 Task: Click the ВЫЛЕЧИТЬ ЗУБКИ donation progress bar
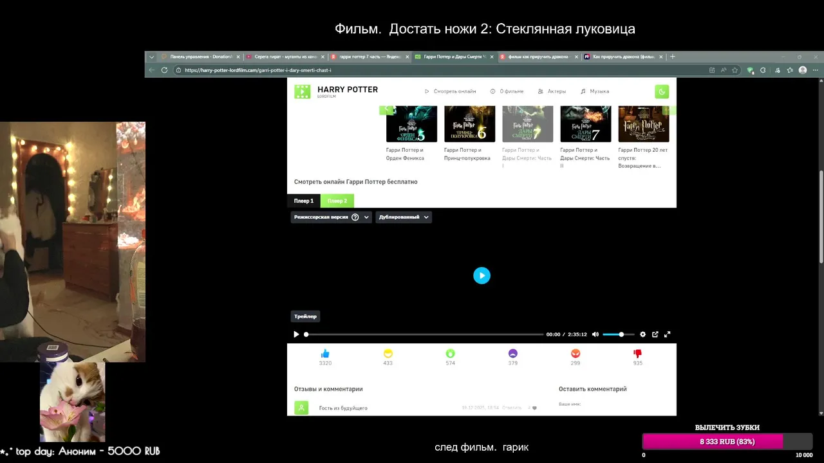tap(727, 442)
